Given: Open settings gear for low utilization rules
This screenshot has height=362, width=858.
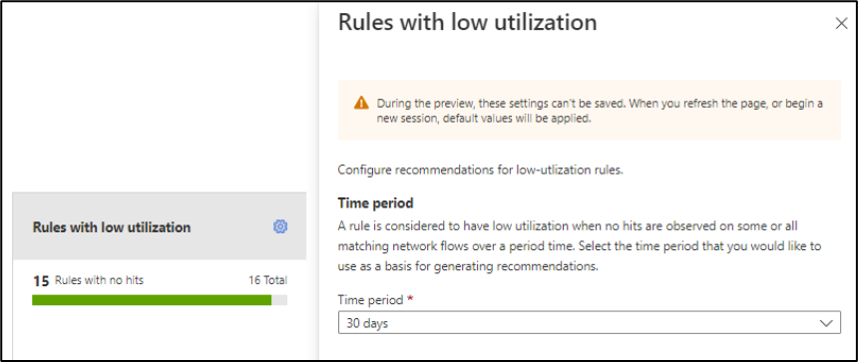Looking at the screenshot, I should (280, 226).
